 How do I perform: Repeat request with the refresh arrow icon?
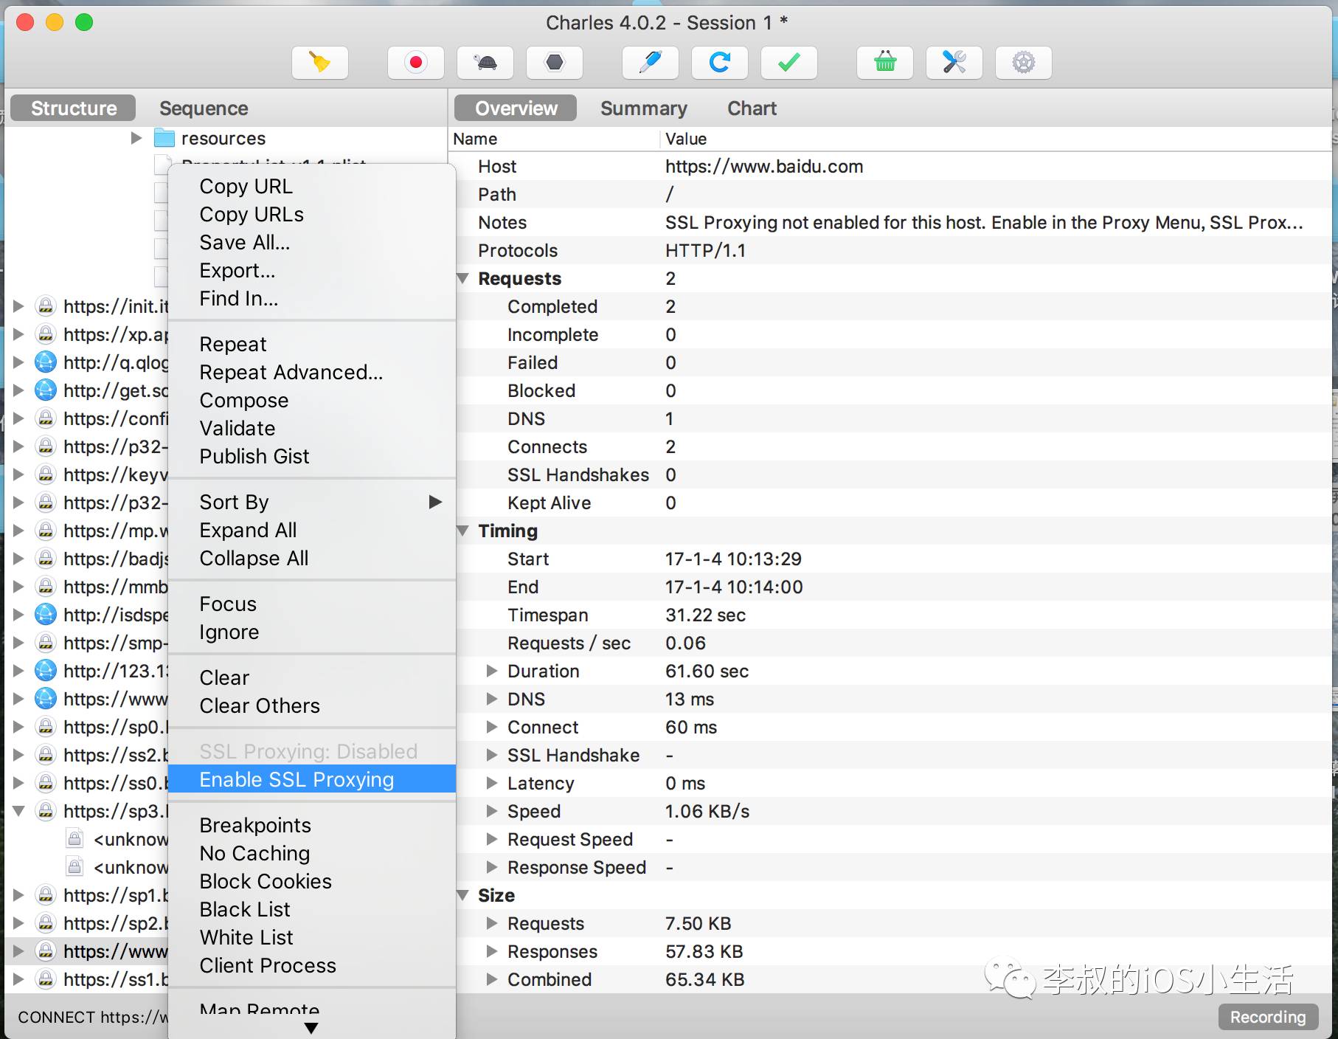click(720, 63)
